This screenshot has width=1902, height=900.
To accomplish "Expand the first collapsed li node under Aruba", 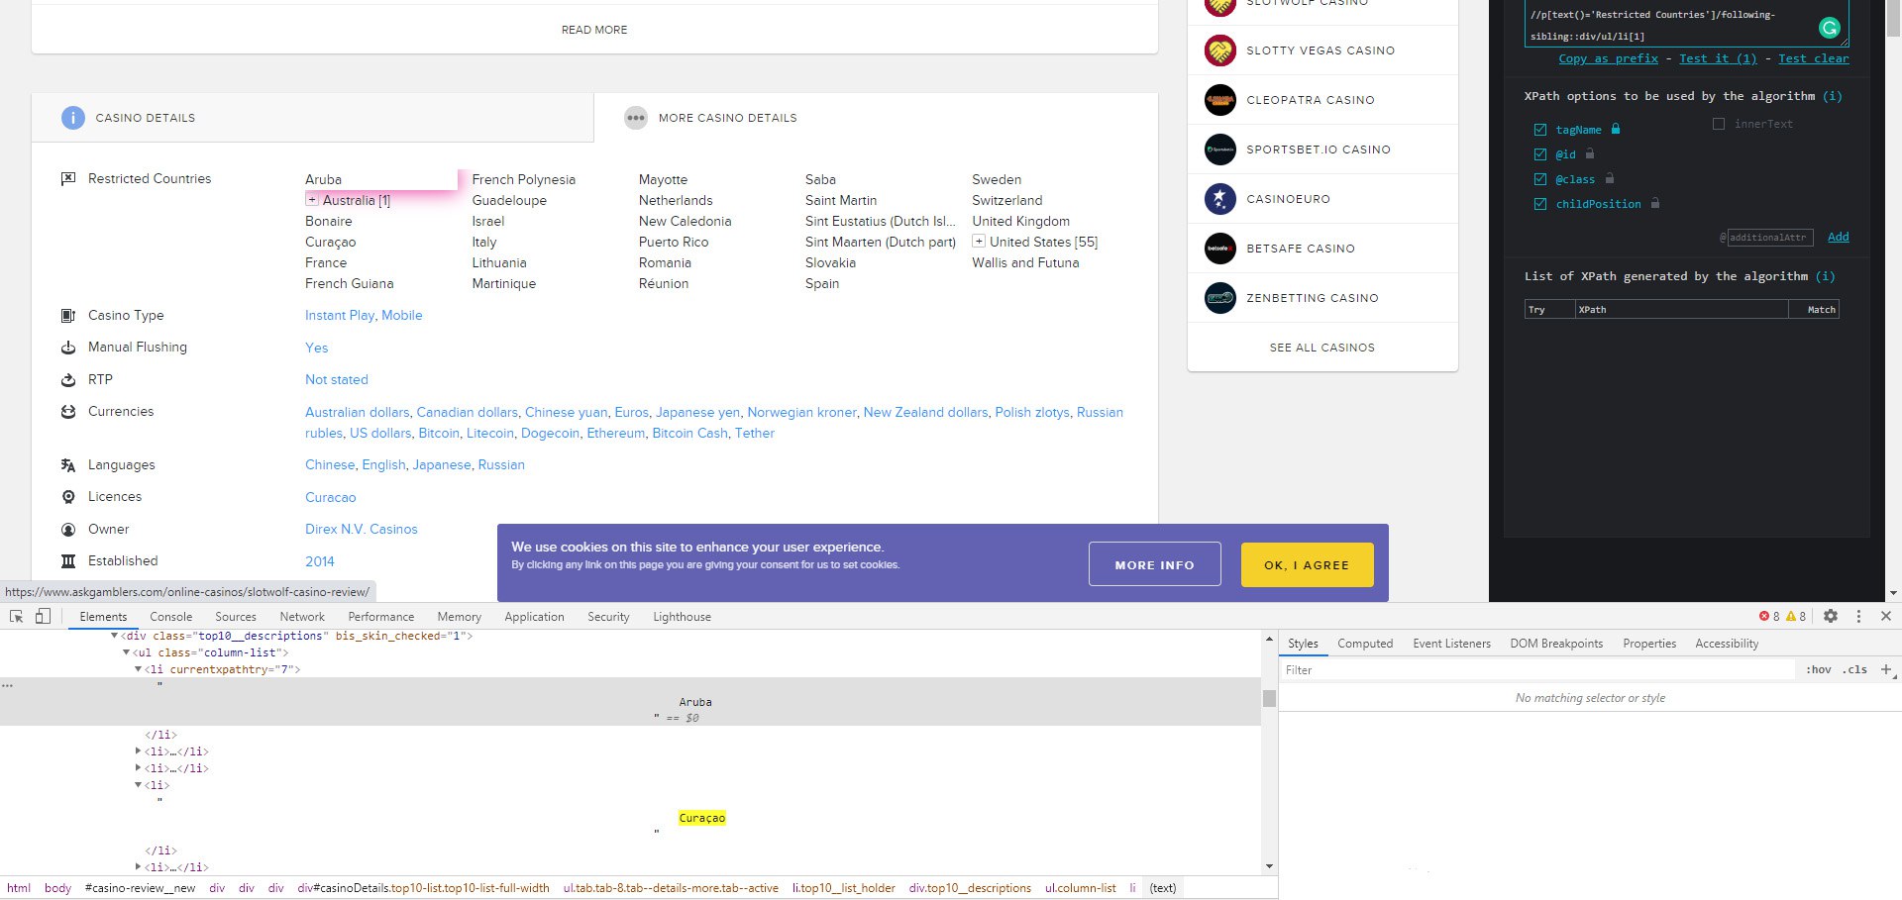I will pyautogui.click(x=139, y=751).
